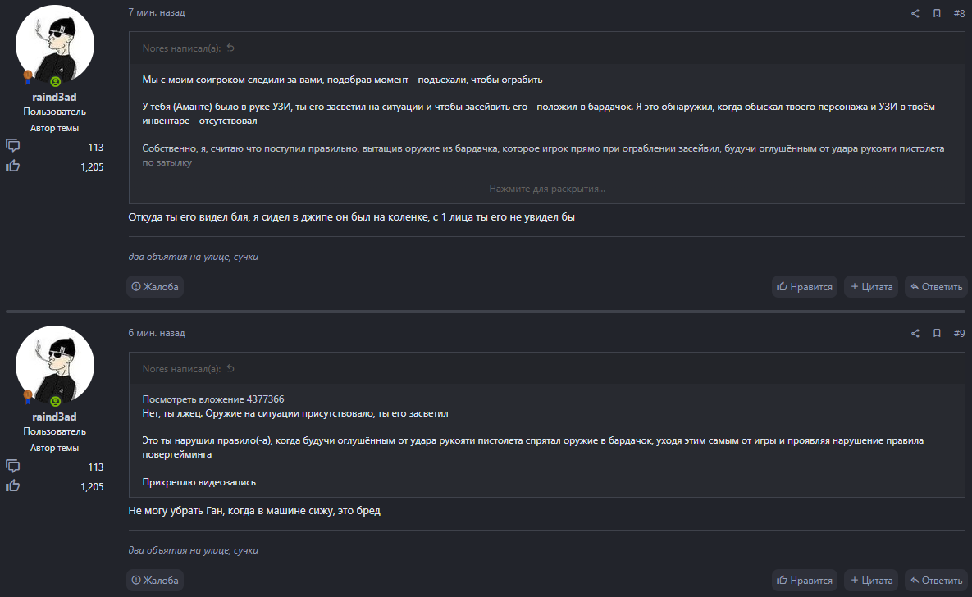972x597 pixels.
Task: Bookmark post #8
Action: click(937, 13)
